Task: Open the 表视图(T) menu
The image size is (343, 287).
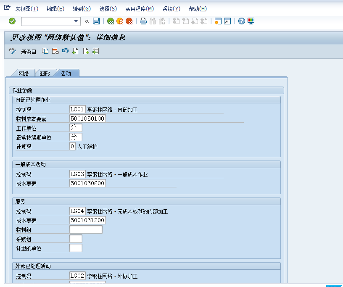Action: click(26, 9)
